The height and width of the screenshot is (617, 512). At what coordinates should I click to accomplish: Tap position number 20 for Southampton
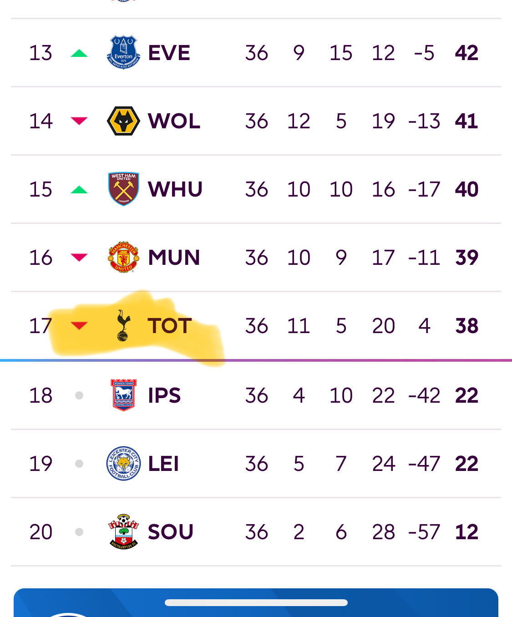tap(41, 532)
